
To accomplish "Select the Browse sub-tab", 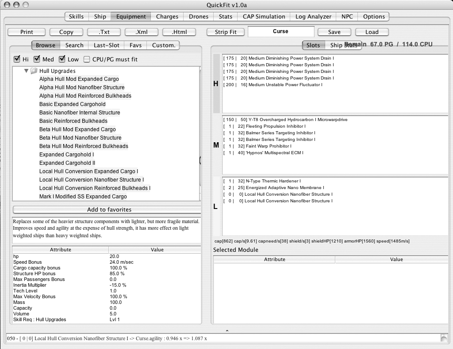I will (46, 46).
